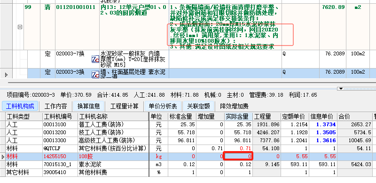Open the panel dropdown arrow above tabs
This screenshot has width=376, height=183.
(x=341, y=89)
